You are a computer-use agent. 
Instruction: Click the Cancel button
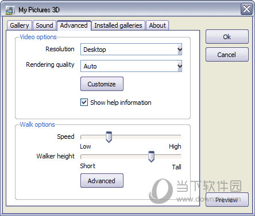227,55
